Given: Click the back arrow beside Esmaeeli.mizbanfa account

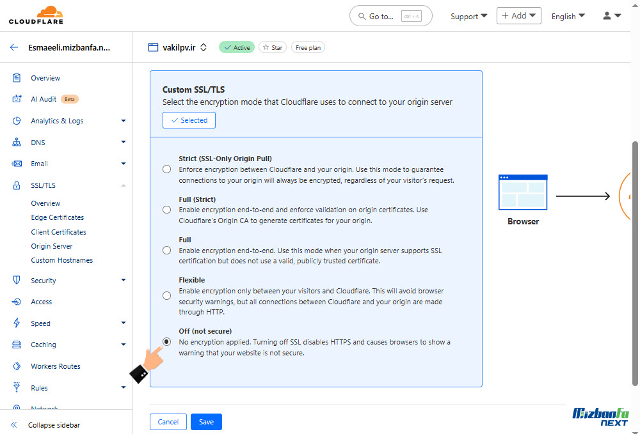Looking at the screenshot, I should (14, 47).
